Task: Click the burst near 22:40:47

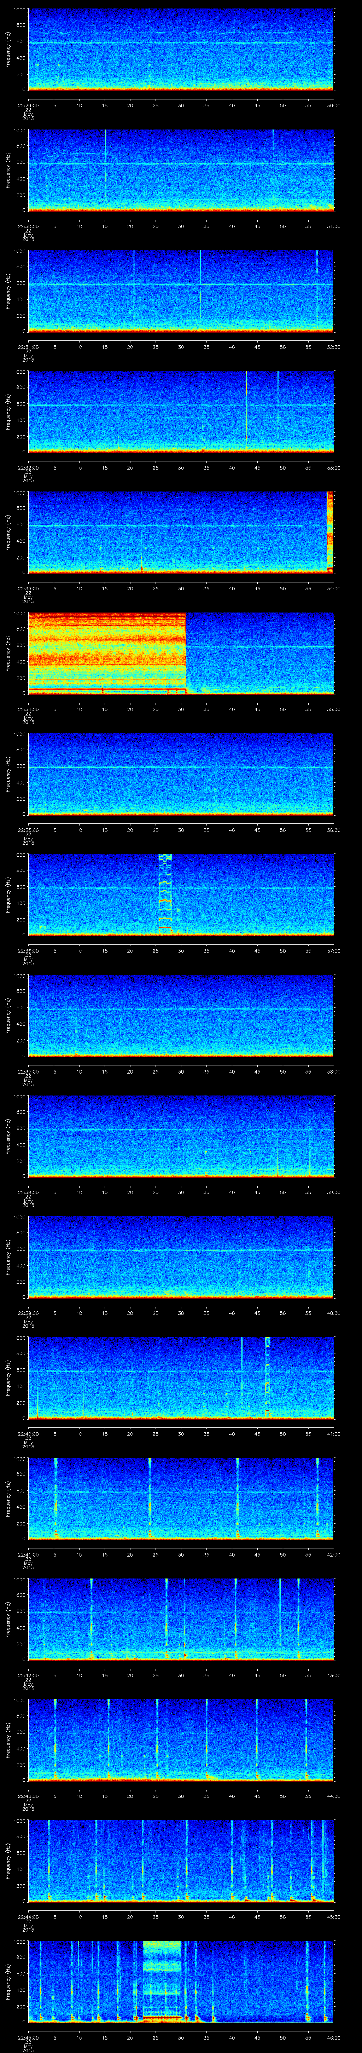Action: (267, 1377)
